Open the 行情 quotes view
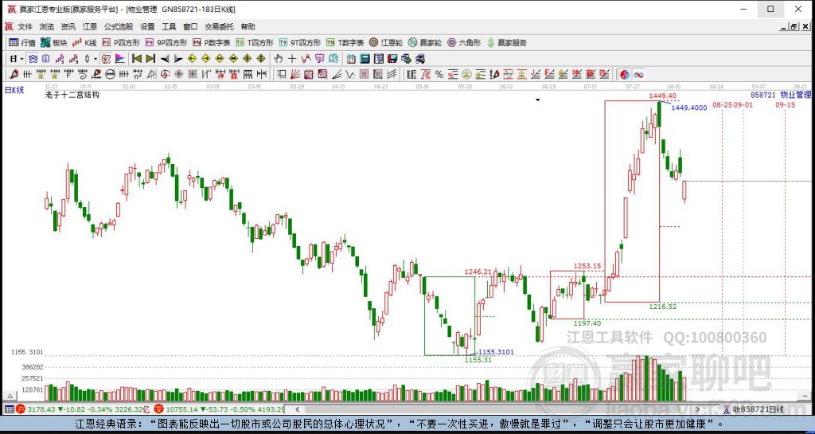Viewport: 815px width, 434px height. point(22,43)
